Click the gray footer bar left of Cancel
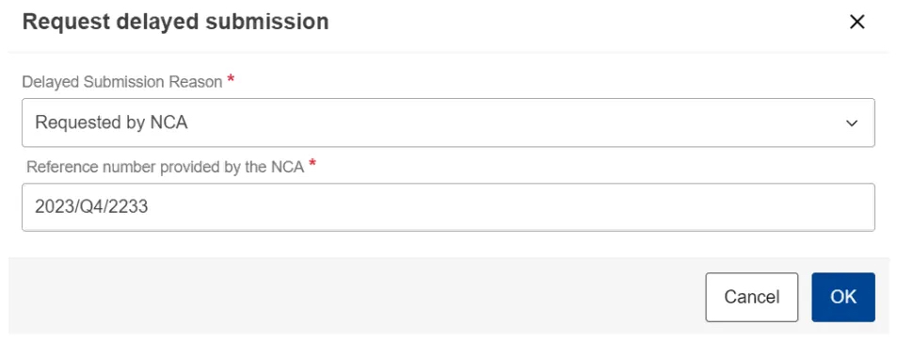This screenshot has width=897, height=342. click(355, 296)
